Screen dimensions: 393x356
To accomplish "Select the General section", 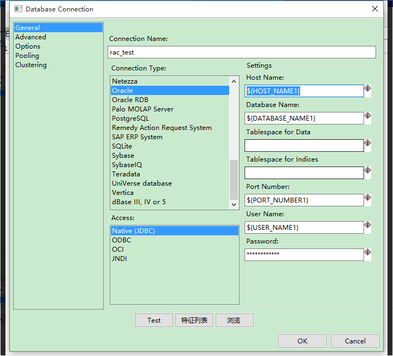I will 58,28.
